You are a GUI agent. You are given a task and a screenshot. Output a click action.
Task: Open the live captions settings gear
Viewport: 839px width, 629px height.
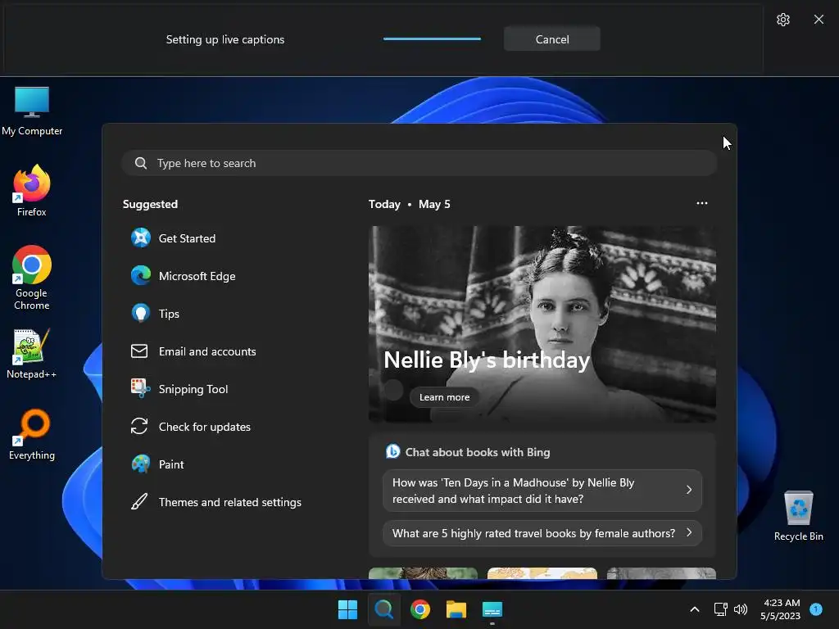pyautogui.click(x=782, y=20)
